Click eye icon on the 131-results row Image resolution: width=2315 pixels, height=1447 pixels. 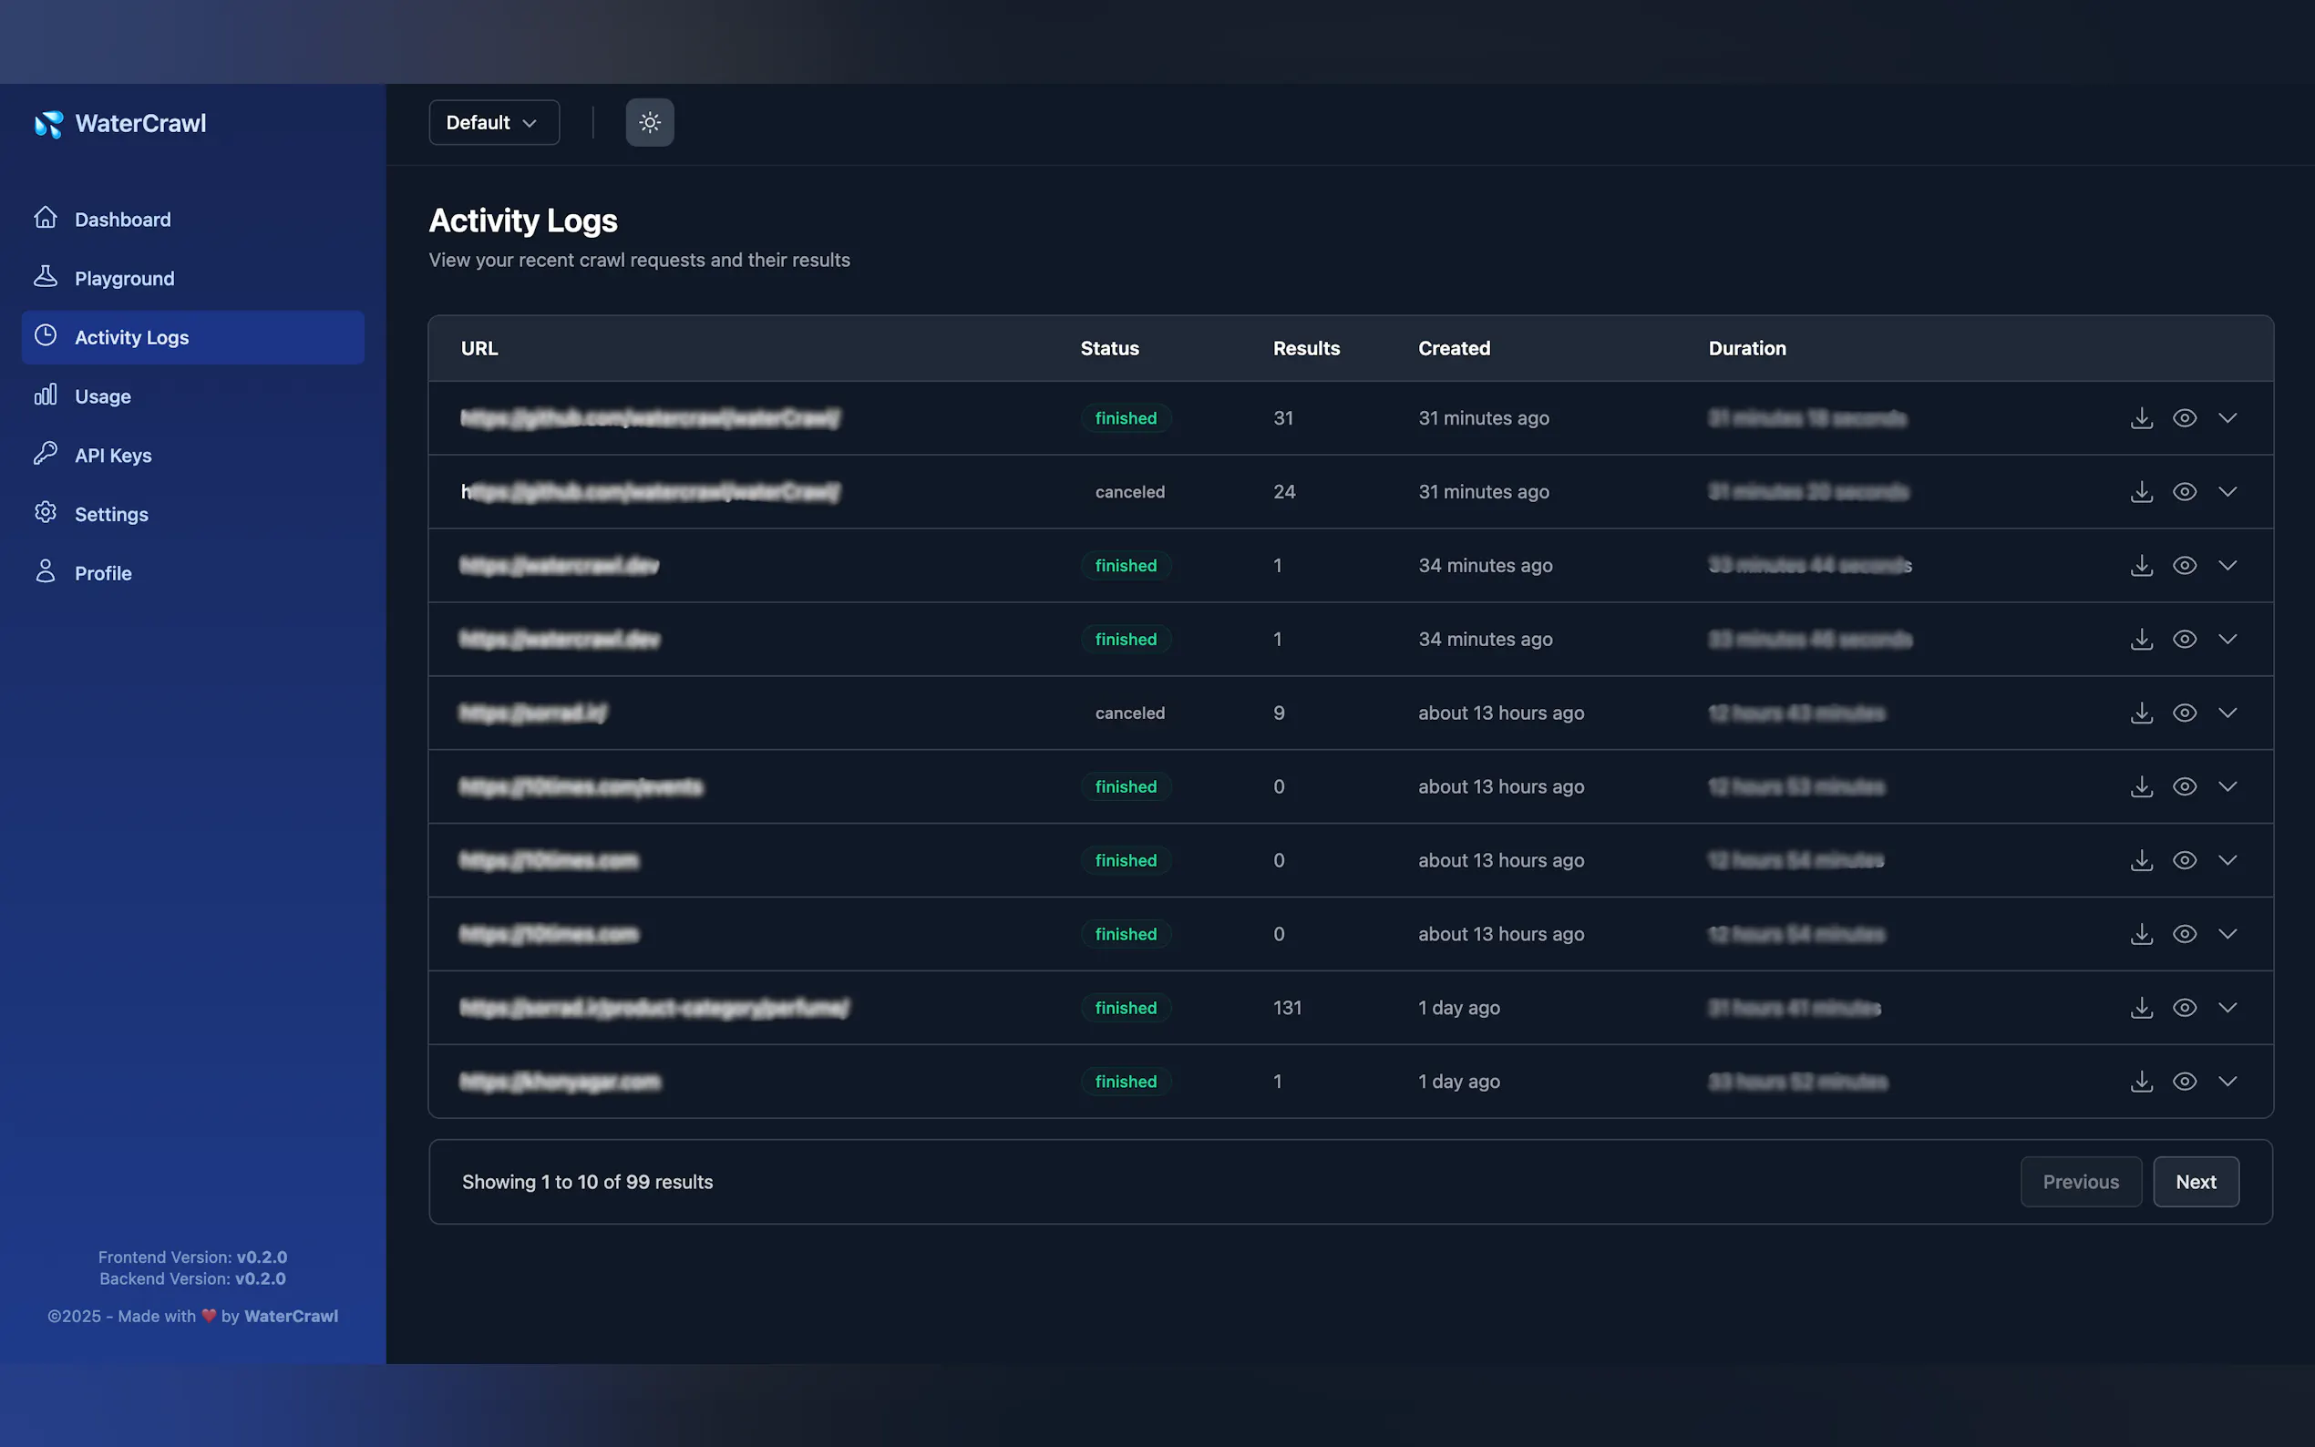point(2184,1008)
